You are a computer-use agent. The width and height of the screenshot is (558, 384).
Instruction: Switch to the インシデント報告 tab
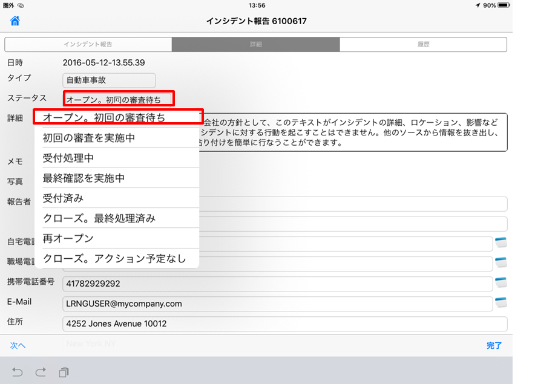[x=88, y=45]
